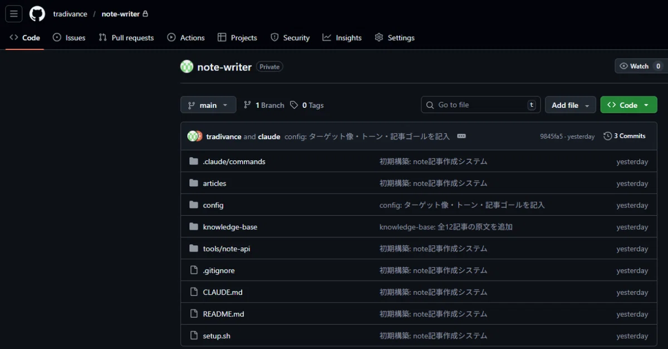This screenshot has height=349, width=668.
Task: Open the latest commit message link
Action: pyautogui.click(x=367, y=136)
